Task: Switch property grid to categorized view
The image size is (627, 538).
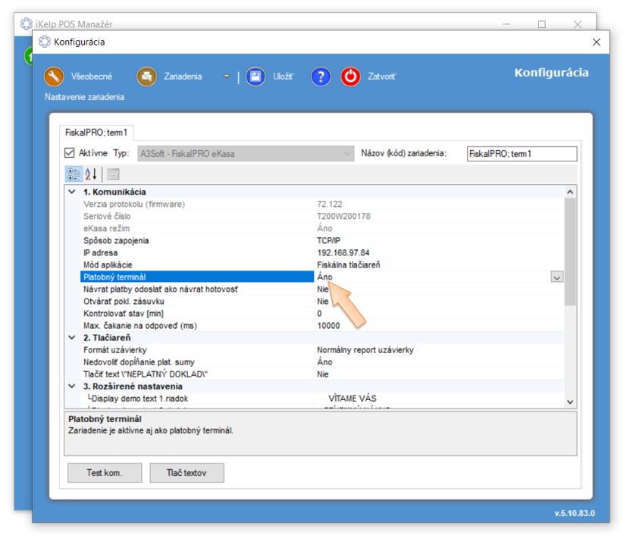Action: pyautogui.click(x=74, y=174)
